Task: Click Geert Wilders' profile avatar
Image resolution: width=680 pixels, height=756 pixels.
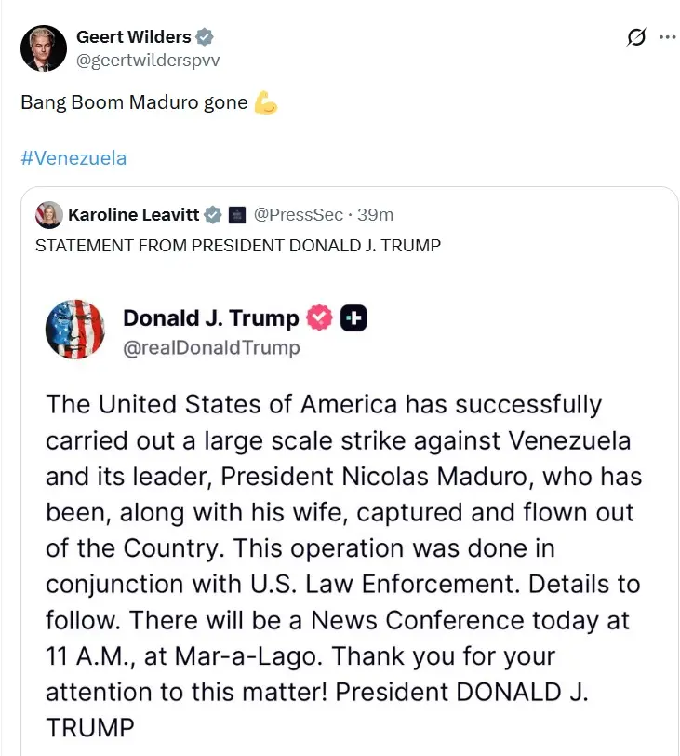Action: click(x=45, y=47)
